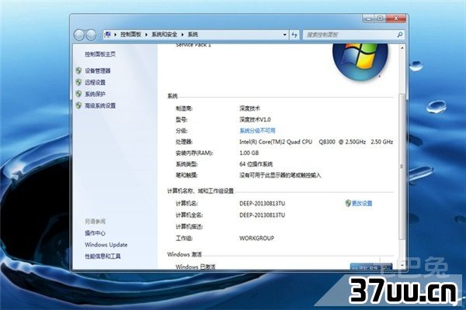Expand arrow after 系统和安全 breadcrumb
The width and height of the screenshot is (466, 310).
[x=183, y=35]
